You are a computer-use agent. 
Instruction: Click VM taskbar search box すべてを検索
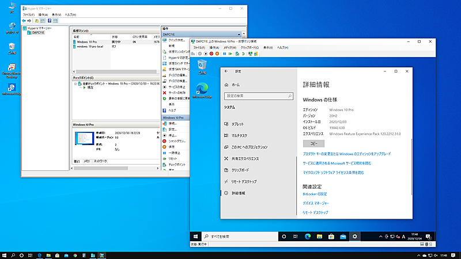(x=240, y=237)
